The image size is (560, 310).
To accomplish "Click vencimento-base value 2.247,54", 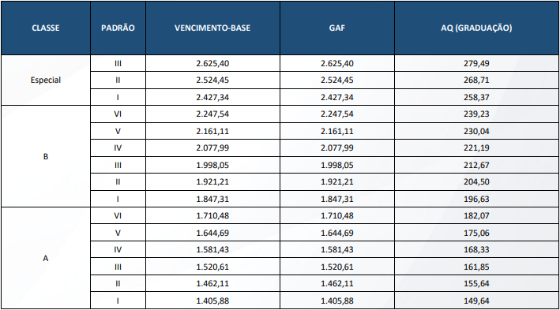I will tap(212, 114).
